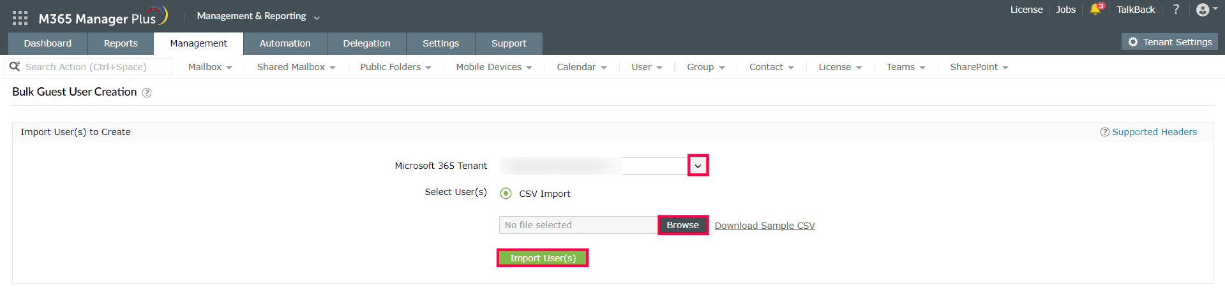
Task: Select the CSV Import radio button
Action: tap(506, 193)
